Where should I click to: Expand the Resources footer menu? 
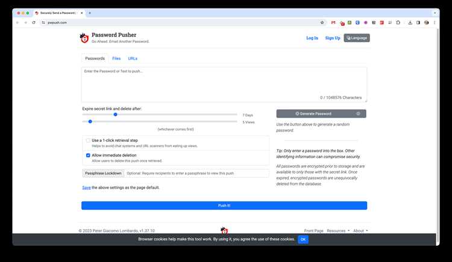338,231
